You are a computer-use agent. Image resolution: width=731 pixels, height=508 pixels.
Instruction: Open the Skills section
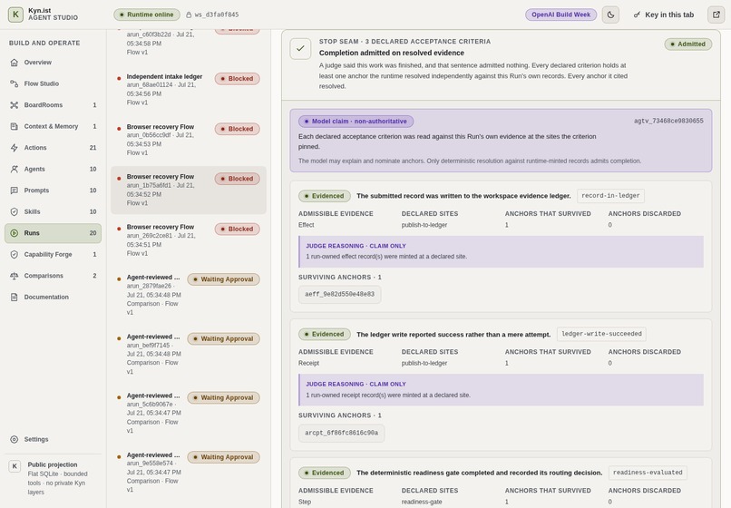click(54, 211)
